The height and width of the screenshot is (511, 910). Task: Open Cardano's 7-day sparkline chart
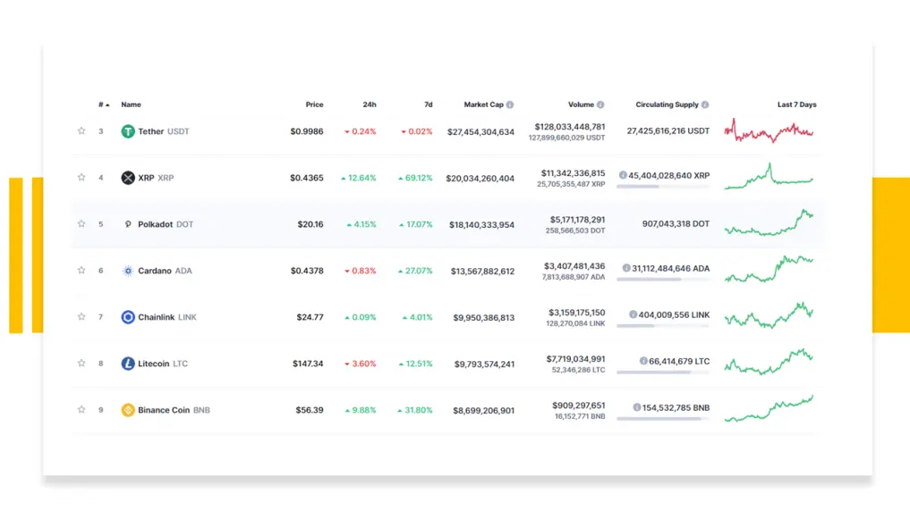(769, 270)
